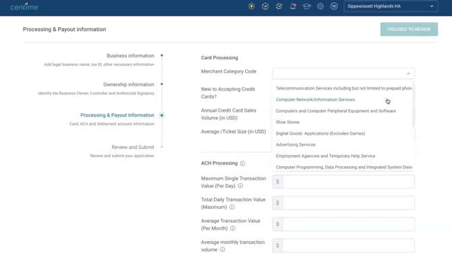Click the TC user avatar icon
The image size is (452, 258).
tap(334, 6)
